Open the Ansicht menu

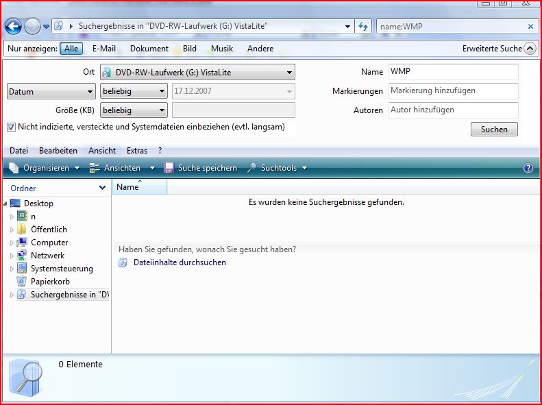point(102,151)
